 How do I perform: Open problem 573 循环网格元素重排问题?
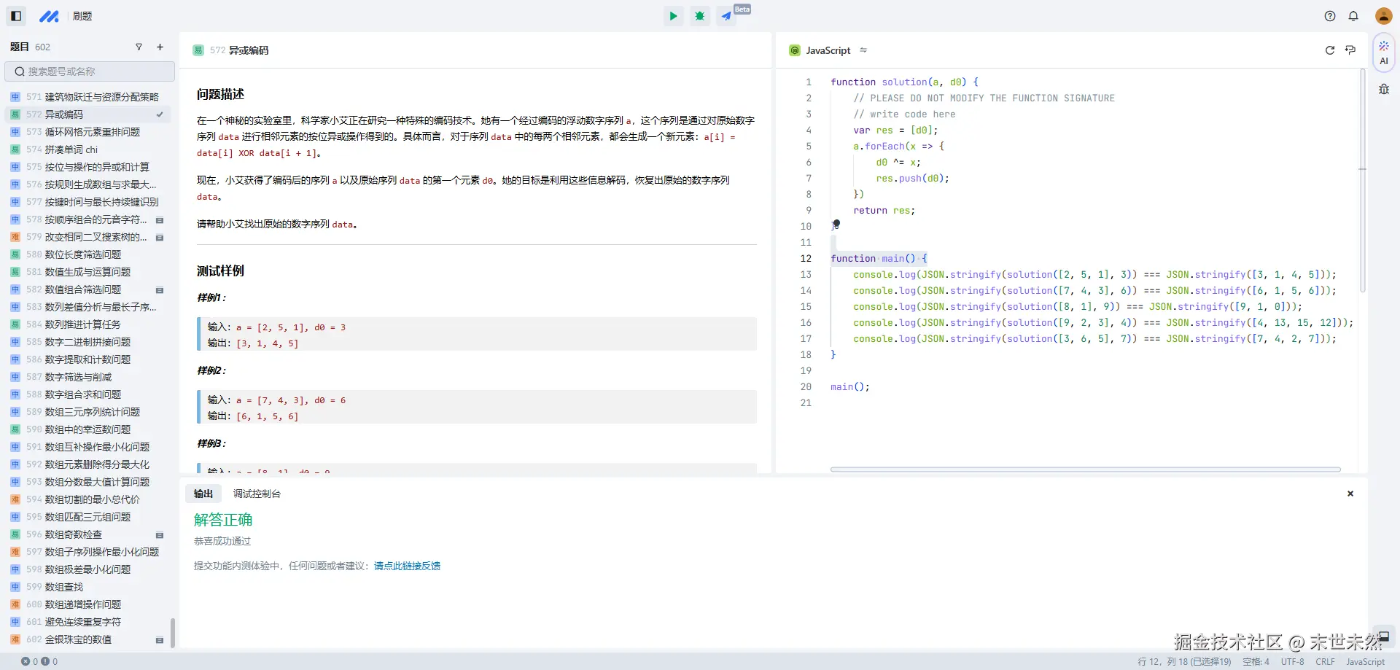[92, 132]
